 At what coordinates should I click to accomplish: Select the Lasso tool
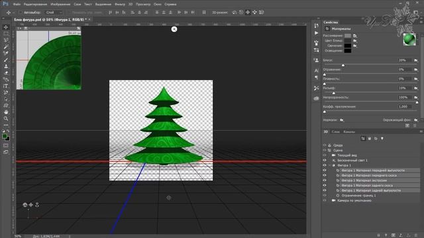tap(6, 40)
